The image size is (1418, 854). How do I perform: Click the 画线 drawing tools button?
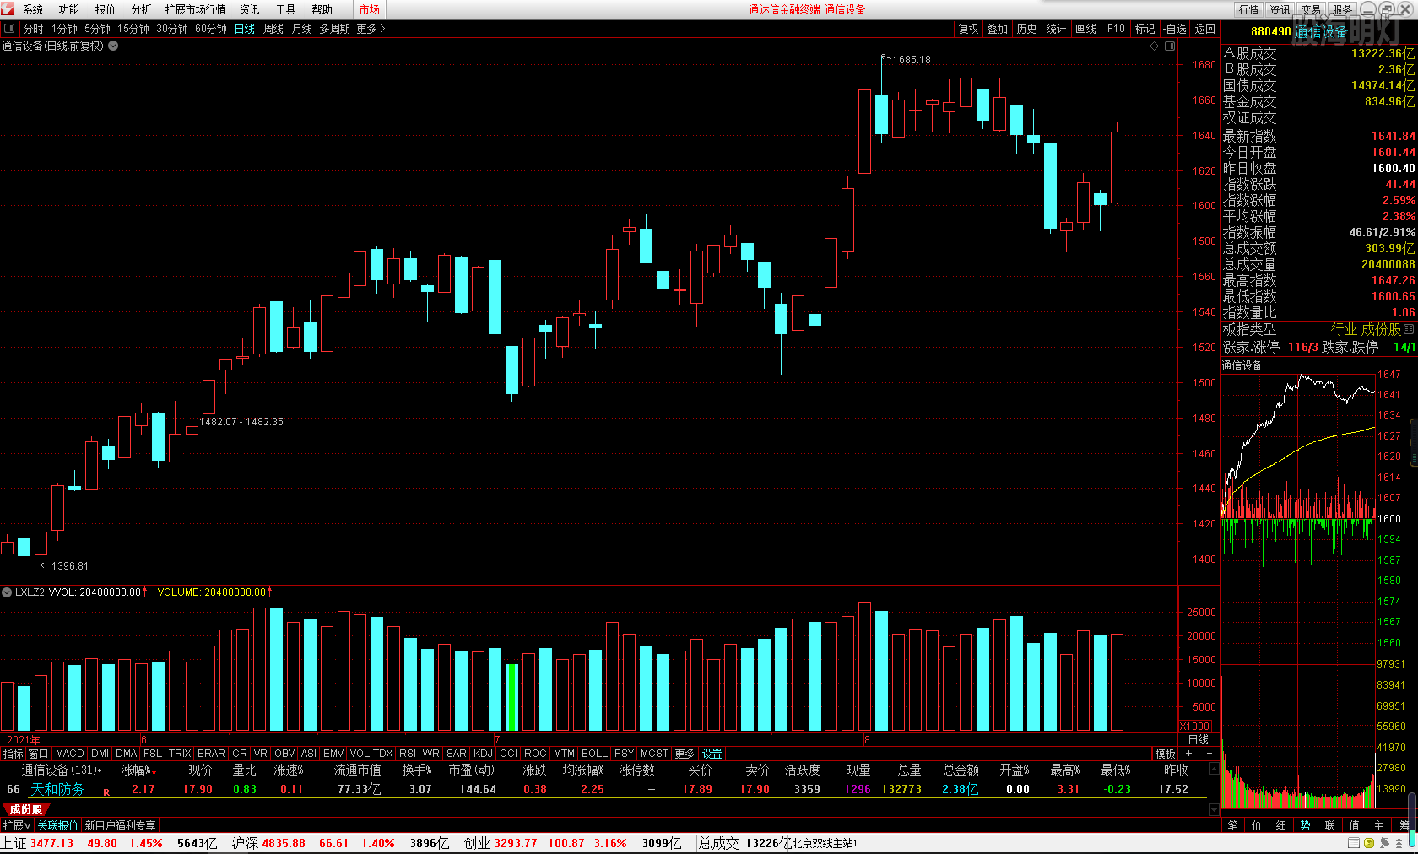1086,29
